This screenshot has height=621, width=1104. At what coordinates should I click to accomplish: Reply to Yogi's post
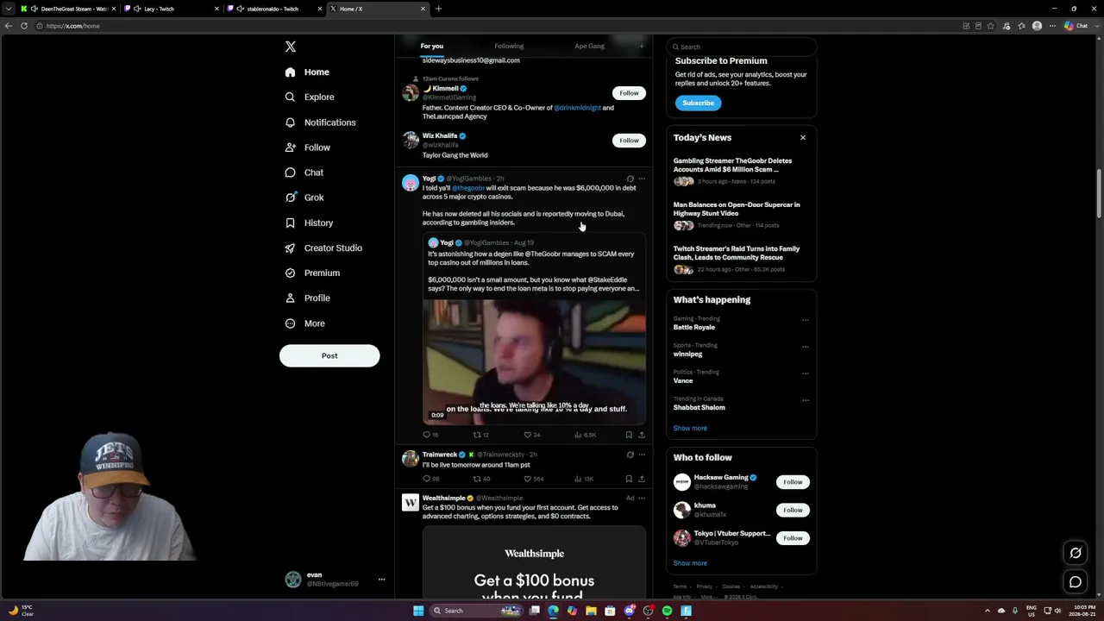(430, 435)
